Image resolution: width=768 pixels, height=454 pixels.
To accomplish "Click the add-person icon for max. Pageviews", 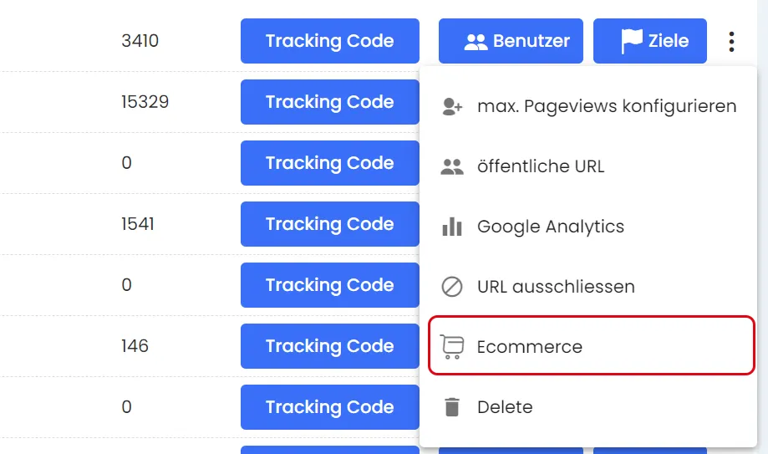I will (452, 106).
